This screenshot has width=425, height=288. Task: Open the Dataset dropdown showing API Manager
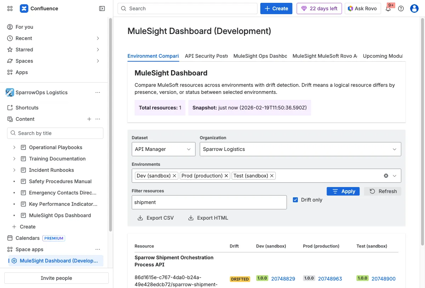click(163, 149)
